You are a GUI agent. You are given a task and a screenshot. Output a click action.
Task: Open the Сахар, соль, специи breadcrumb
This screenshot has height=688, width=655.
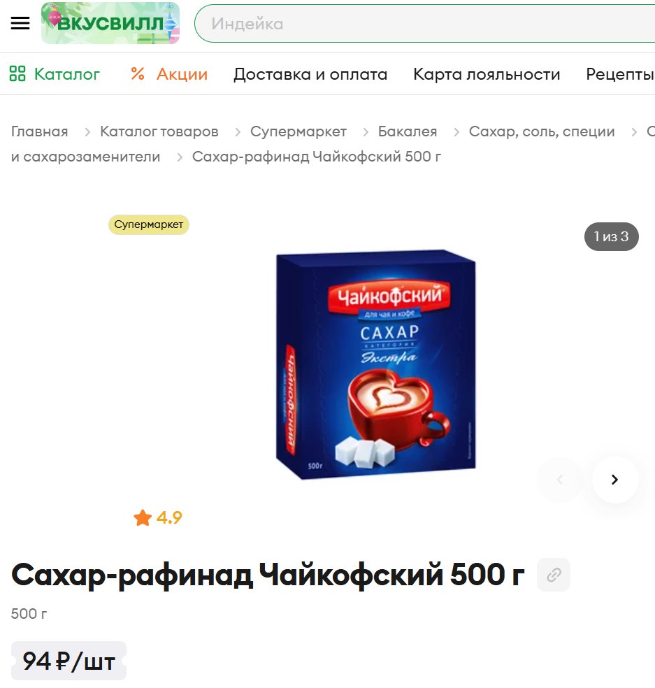[542, 131]
